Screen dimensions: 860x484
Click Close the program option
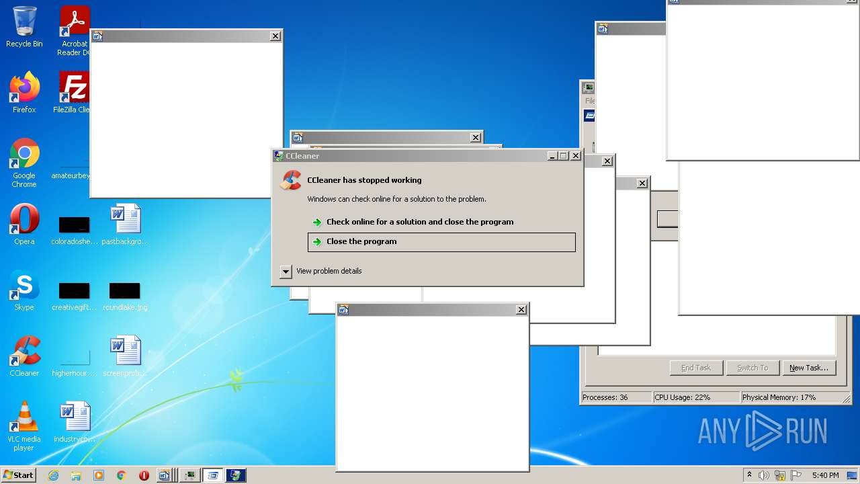(441, 242)
